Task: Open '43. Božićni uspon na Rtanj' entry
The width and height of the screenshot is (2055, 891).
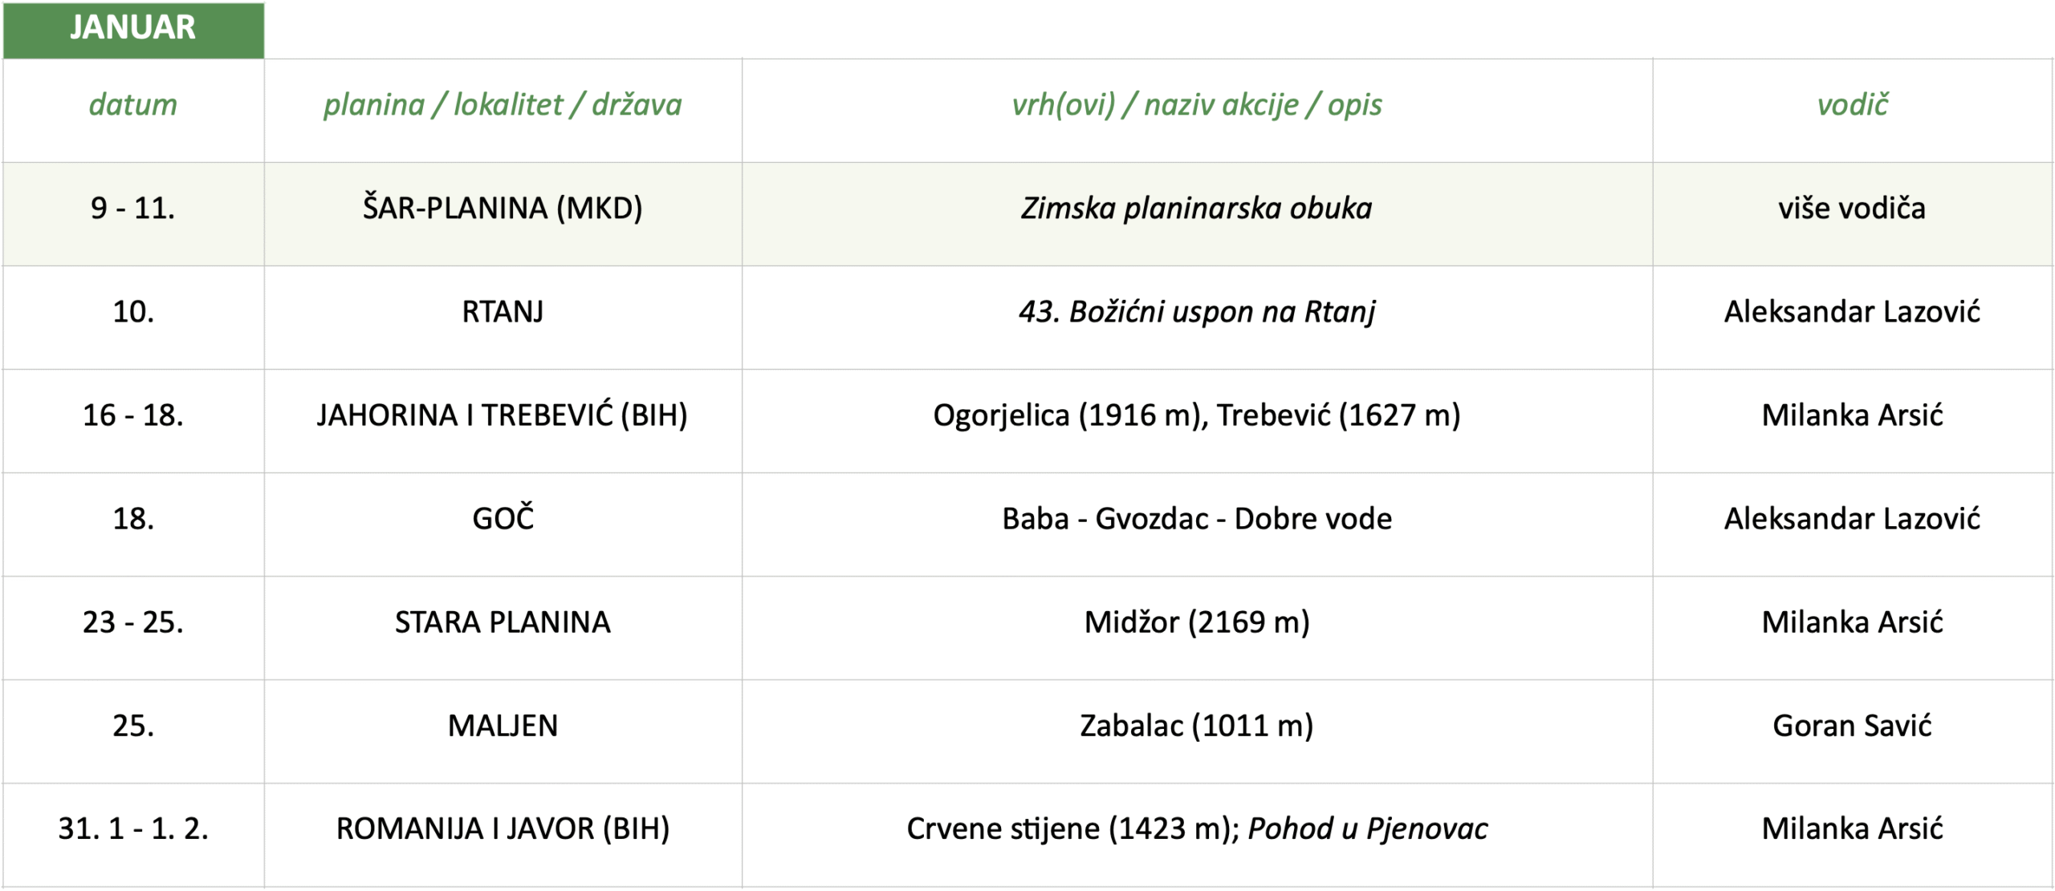Action: pos(1196,312)
